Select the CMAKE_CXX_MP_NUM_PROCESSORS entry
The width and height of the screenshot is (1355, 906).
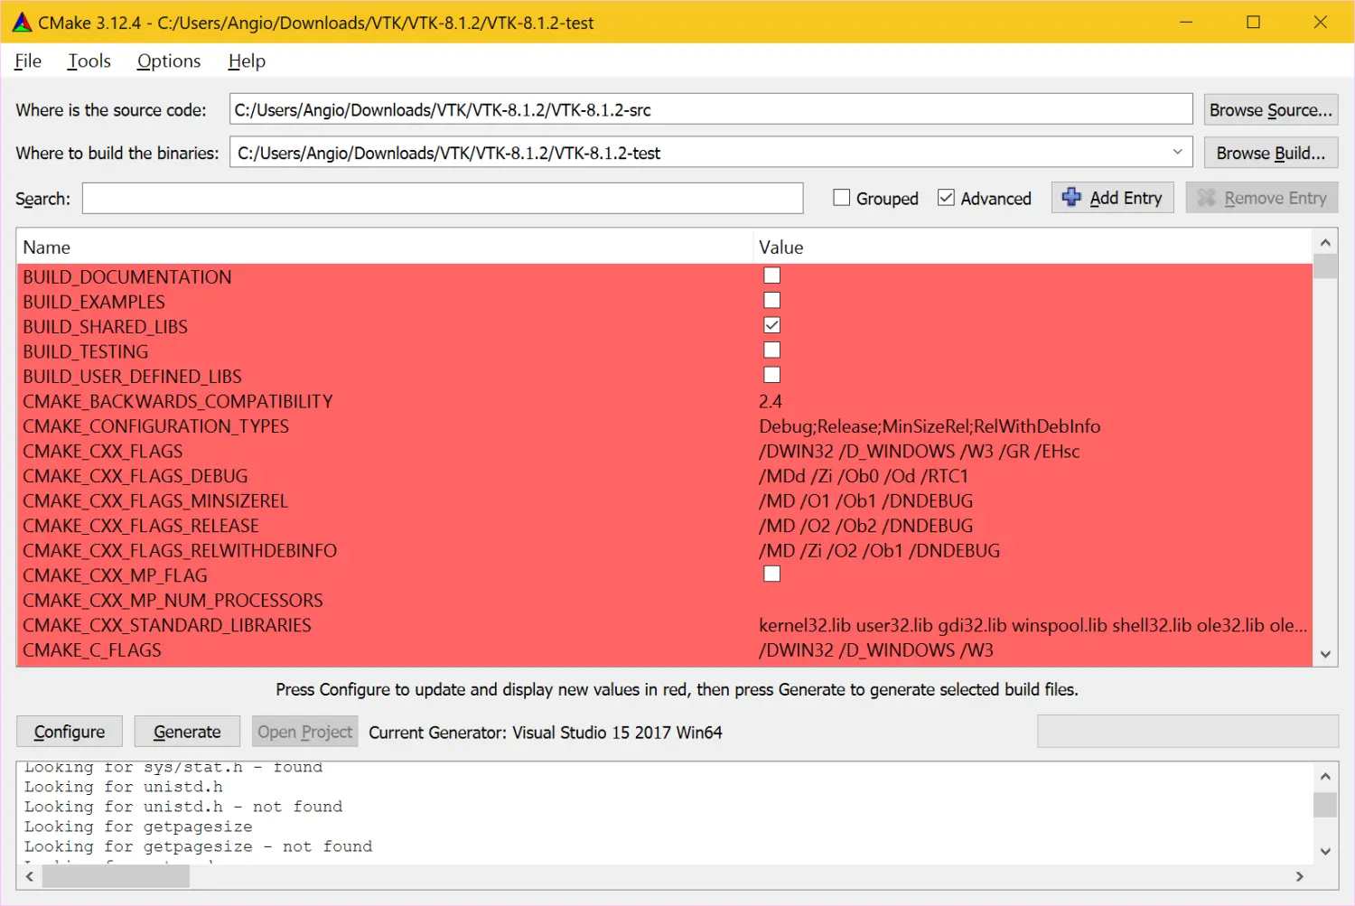tap(173, 600)
